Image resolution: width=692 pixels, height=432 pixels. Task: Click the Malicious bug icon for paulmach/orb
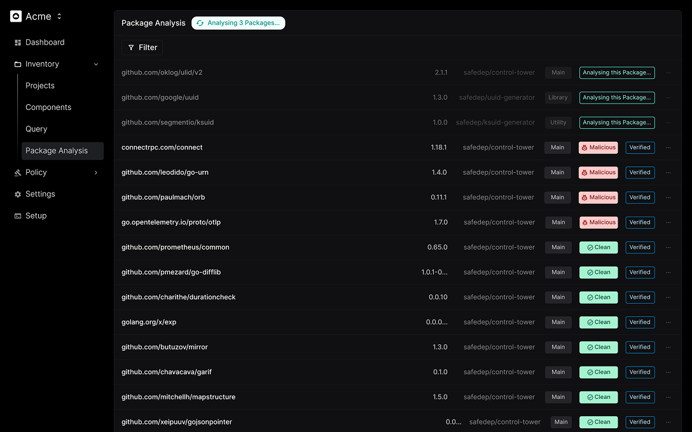(586, 197)
